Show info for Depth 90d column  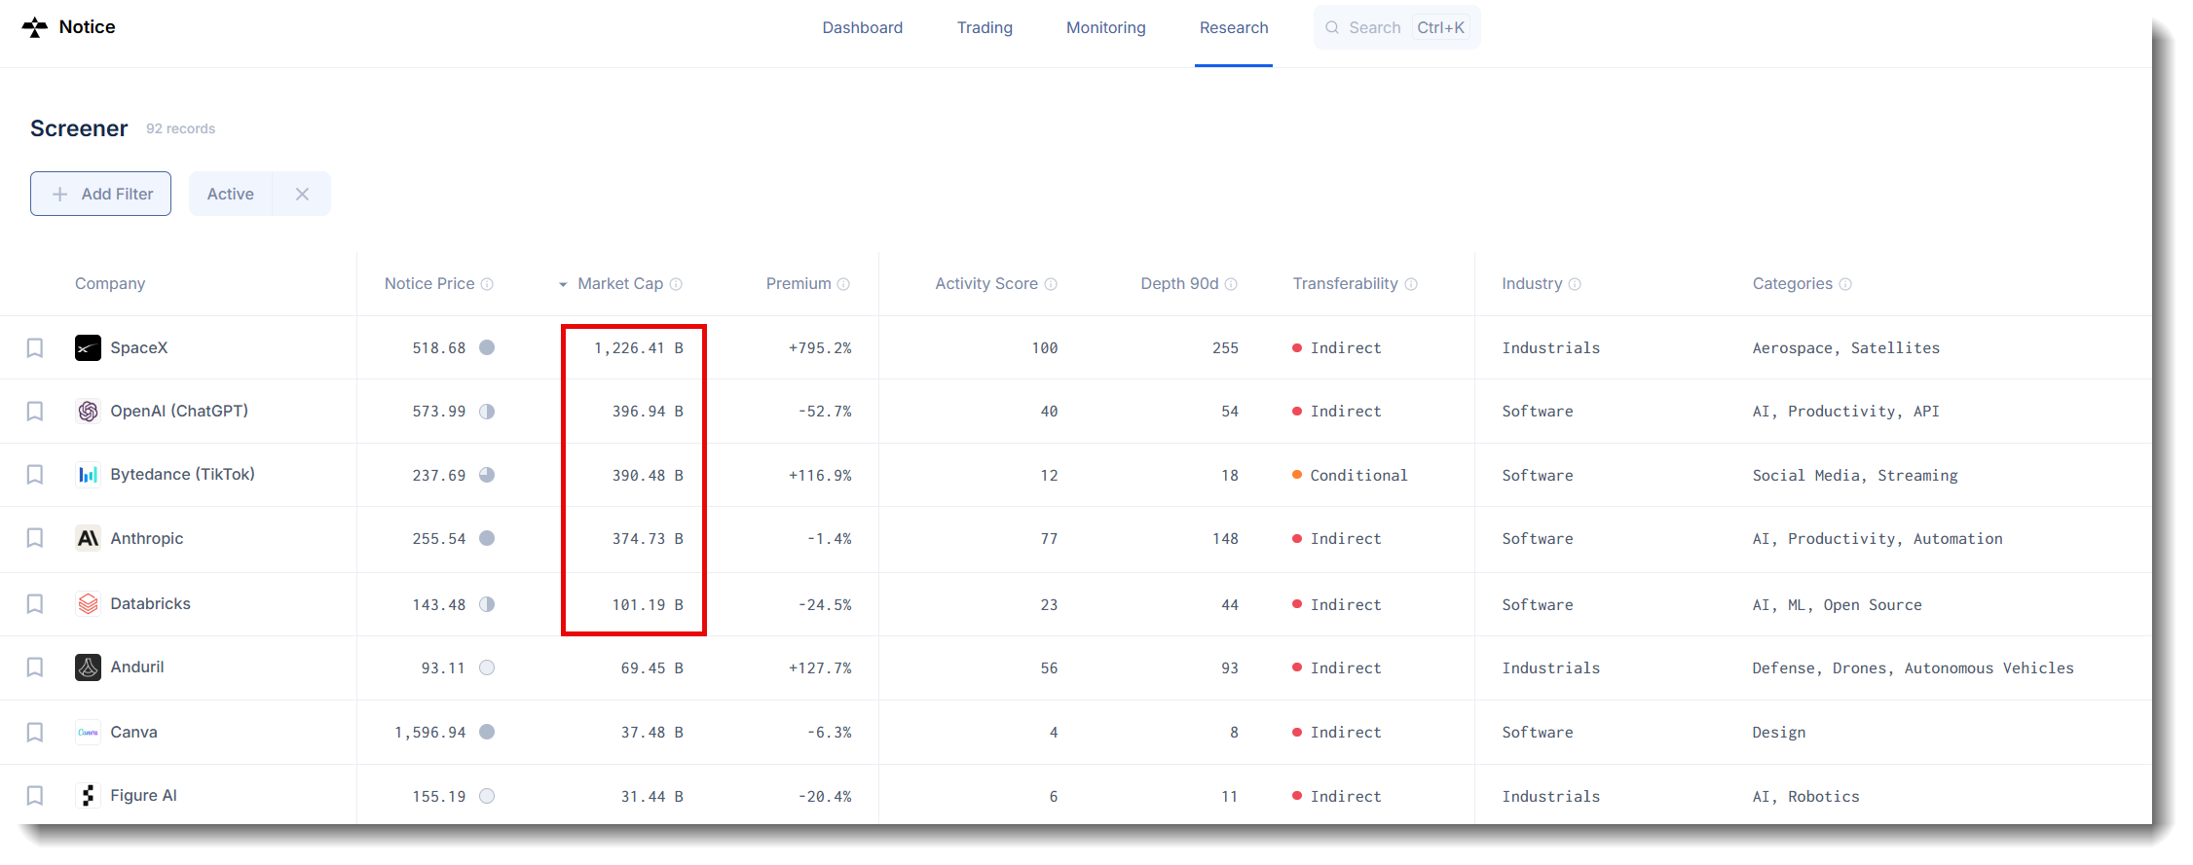coord(1231,284)
